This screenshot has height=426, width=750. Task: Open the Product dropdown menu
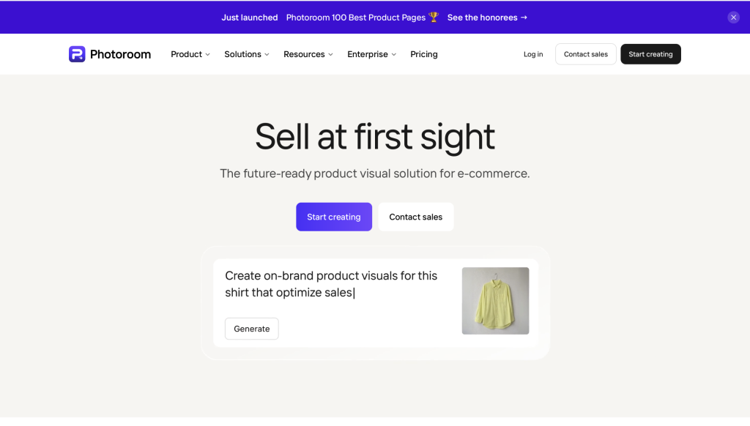click(190, 54)
